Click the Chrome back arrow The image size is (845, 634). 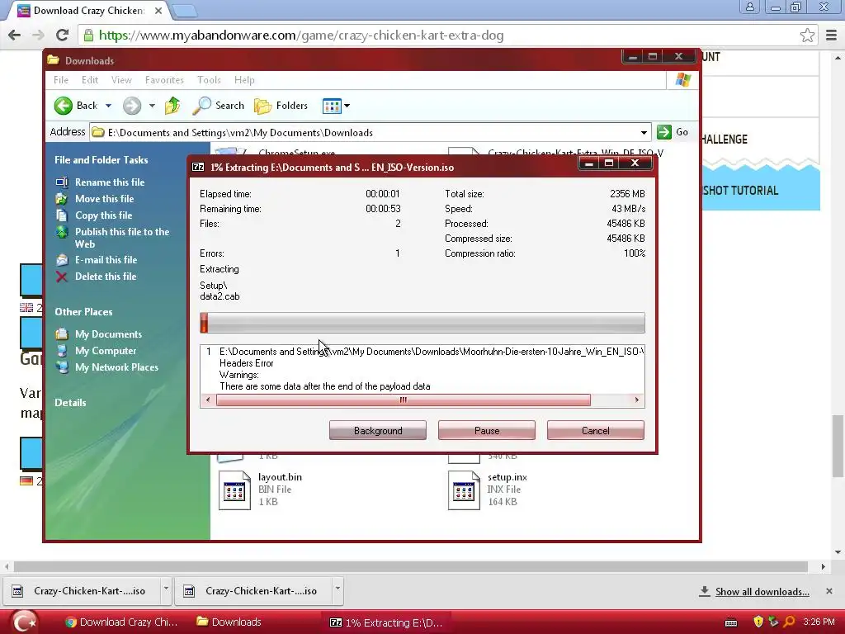point(15,35)
